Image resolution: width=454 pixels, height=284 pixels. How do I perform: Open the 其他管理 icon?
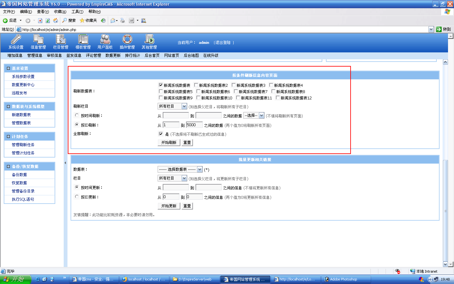pos(149,39)
